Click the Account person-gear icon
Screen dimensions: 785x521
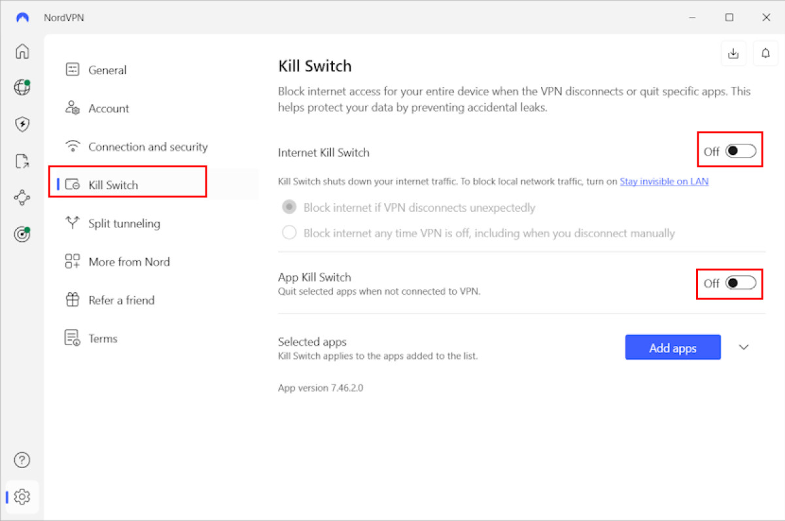tap(73, 108)
